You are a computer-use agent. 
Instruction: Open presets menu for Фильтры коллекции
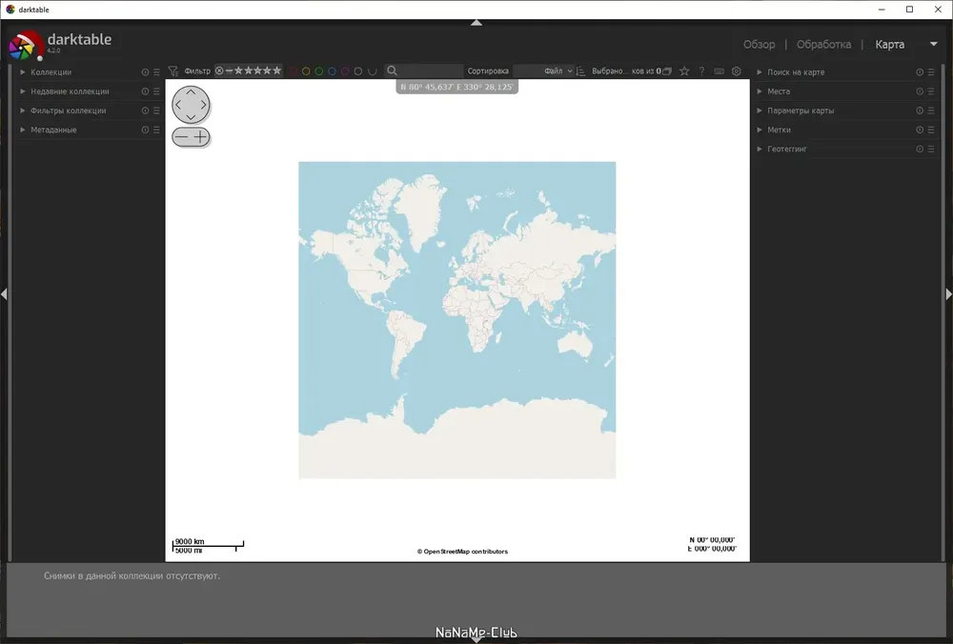[157, 111]
